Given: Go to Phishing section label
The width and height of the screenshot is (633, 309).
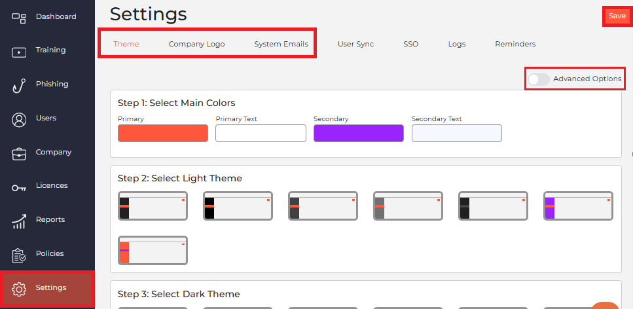Looking at the screenshot, I should (x=52, y=84).
